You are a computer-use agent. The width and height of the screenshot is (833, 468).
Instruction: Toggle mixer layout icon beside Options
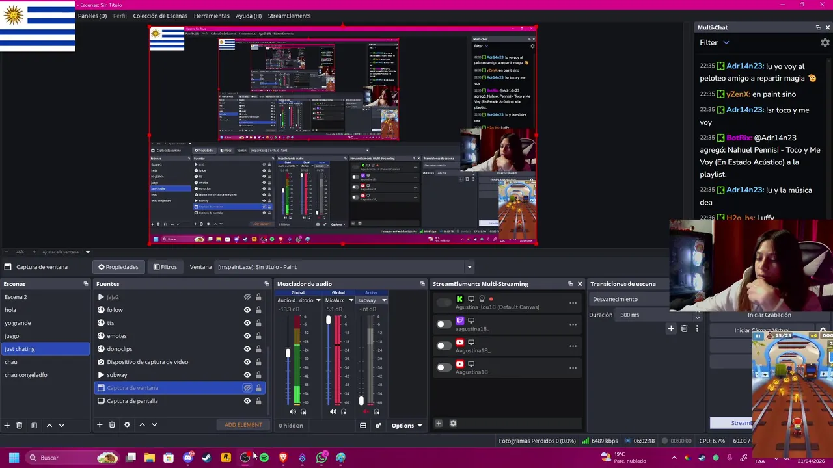(x=363, y=426)
